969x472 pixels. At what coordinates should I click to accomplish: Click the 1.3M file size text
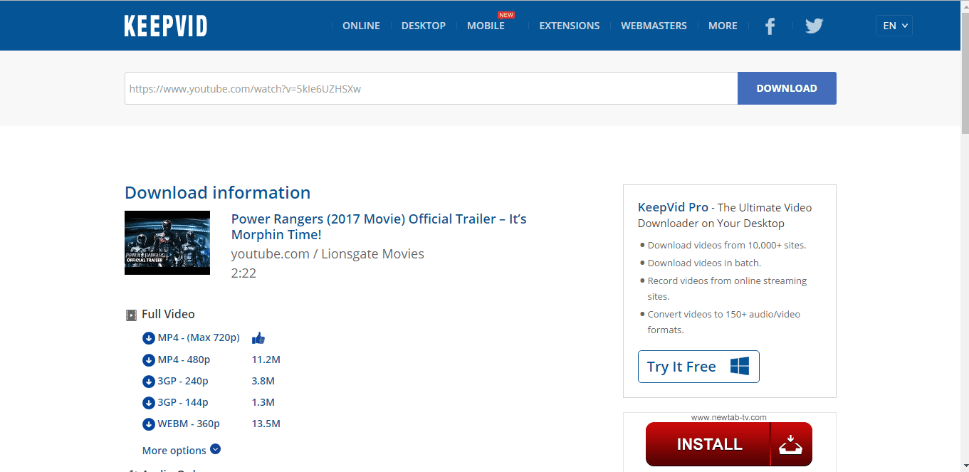263,402
